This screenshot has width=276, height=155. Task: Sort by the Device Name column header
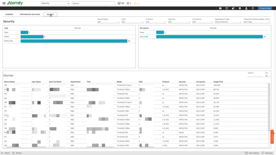pyautogui.click(x=9, y=82)
